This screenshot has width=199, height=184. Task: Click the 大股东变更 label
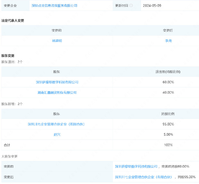click(9, 156)
